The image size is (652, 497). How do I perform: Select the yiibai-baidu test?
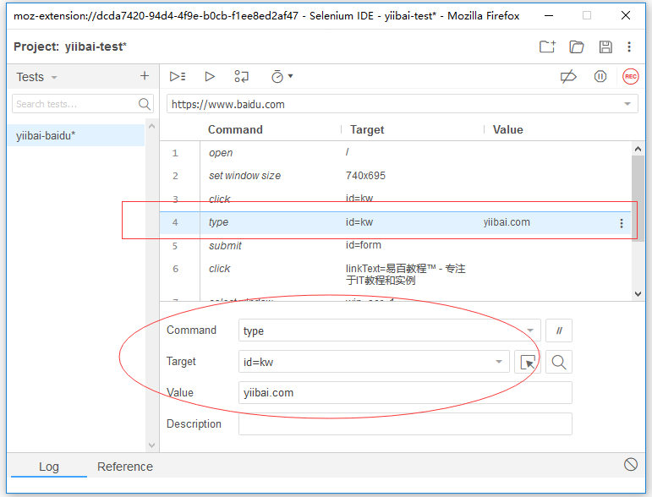pos(75,135)
